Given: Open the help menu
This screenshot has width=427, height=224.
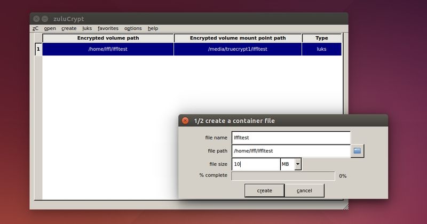Looking at the screenshot, I should point(153,28).
